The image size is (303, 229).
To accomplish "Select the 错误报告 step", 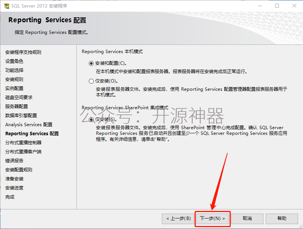I will pyautogui.click(x=14, y=161).
